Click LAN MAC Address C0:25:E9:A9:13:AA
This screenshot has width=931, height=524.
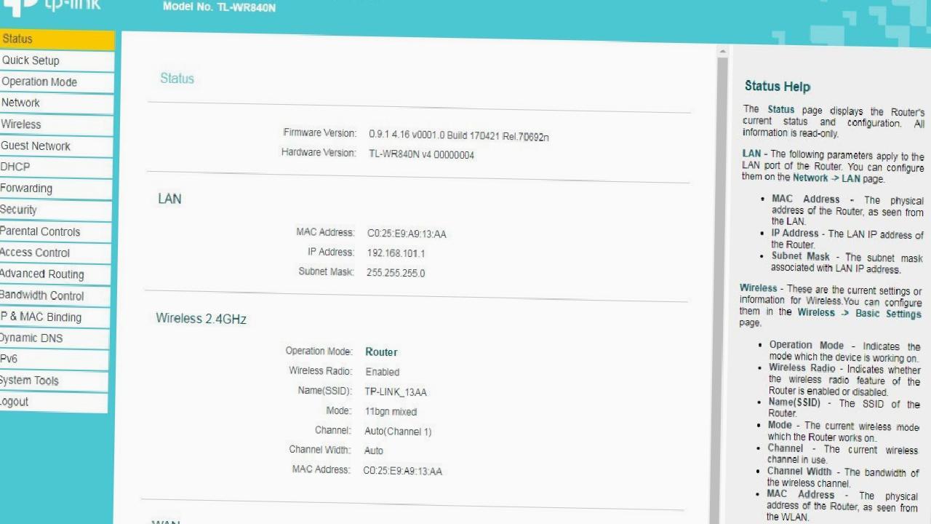click(407, 234)
